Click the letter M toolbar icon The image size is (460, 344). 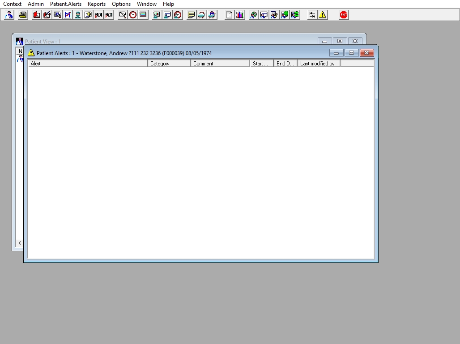(68, 15)
